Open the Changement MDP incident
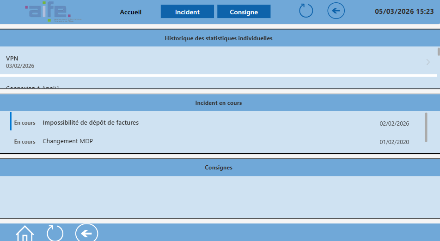 point(68,141)
